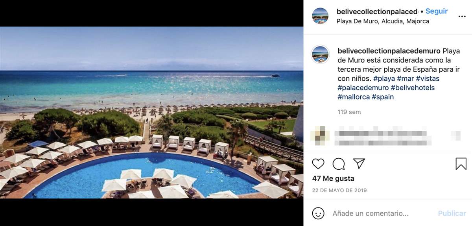472x226 pixels.
Task: Click the Publicar button
Action: 452,213
